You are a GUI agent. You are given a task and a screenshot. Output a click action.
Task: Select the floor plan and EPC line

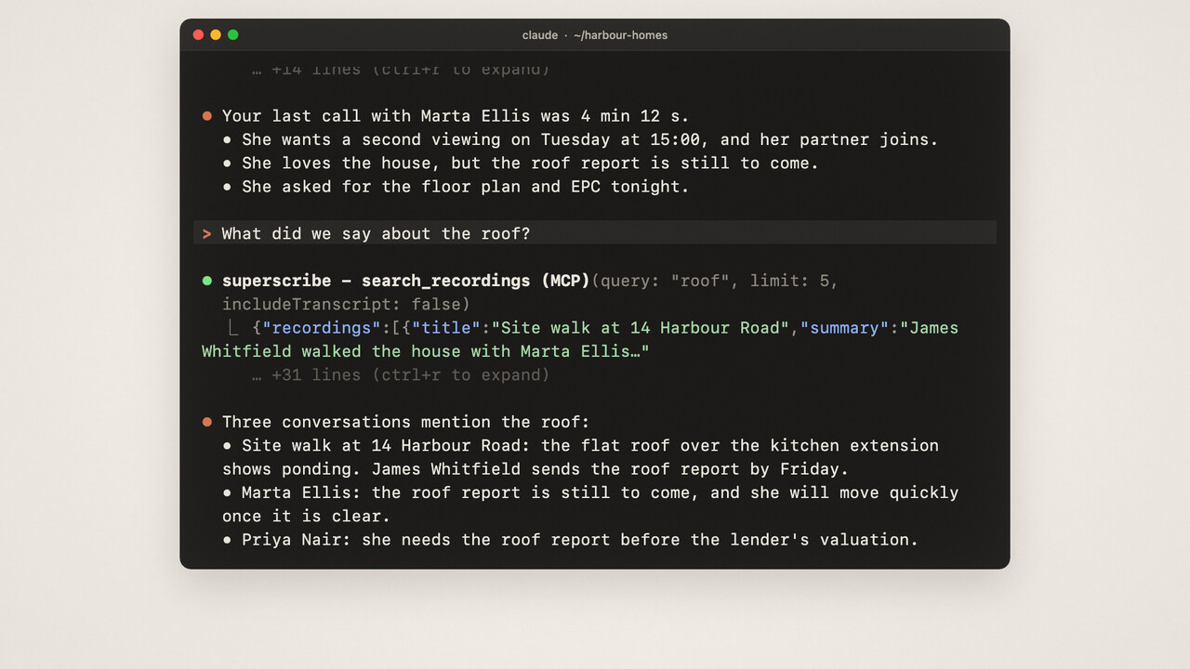[456, 186]
